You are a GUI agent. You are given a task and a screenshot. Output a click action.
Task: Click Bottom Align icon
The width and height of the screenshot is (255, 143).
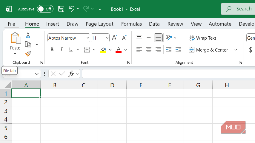158,38
